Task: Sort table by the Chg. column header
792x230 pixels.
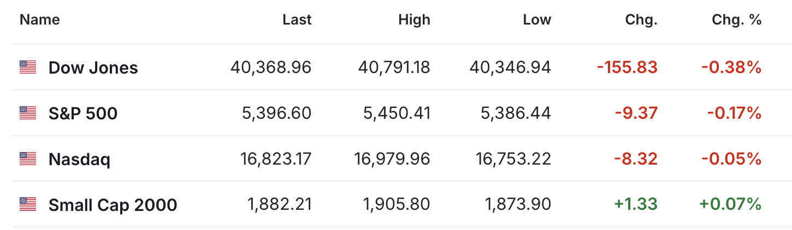Action: coord(641,20)
